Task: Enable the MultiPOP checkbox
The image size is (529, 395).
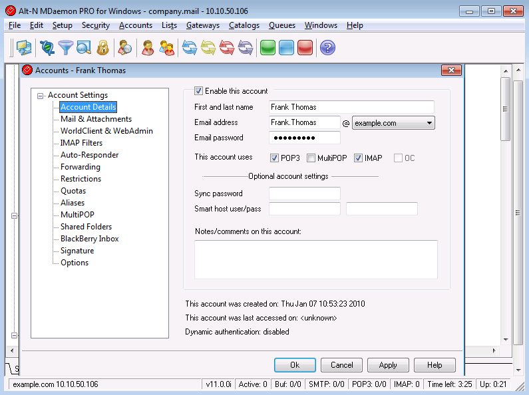Action: click(x=311, y=158)
